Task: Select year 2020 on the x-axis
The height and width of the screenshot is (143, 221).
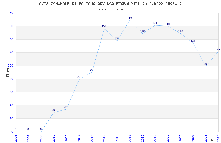Action: pos(168,138)
